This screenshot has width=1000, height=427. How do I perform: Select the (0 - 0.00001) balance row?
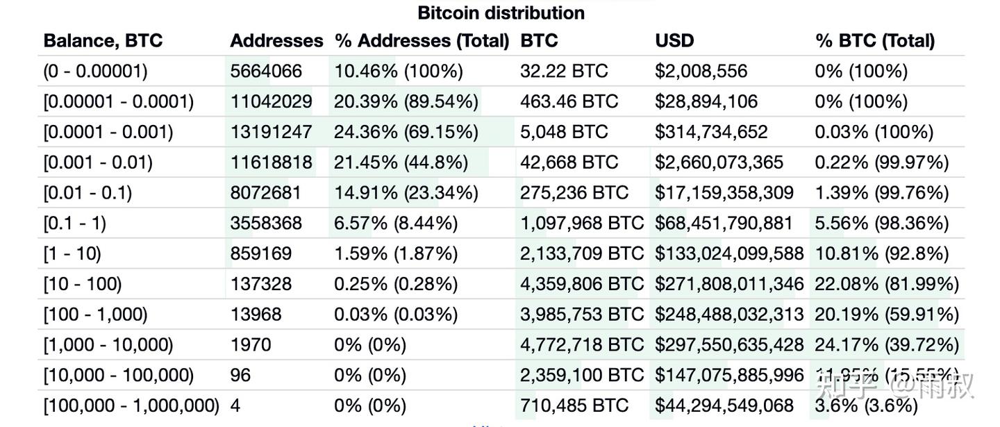coord(96,71)
